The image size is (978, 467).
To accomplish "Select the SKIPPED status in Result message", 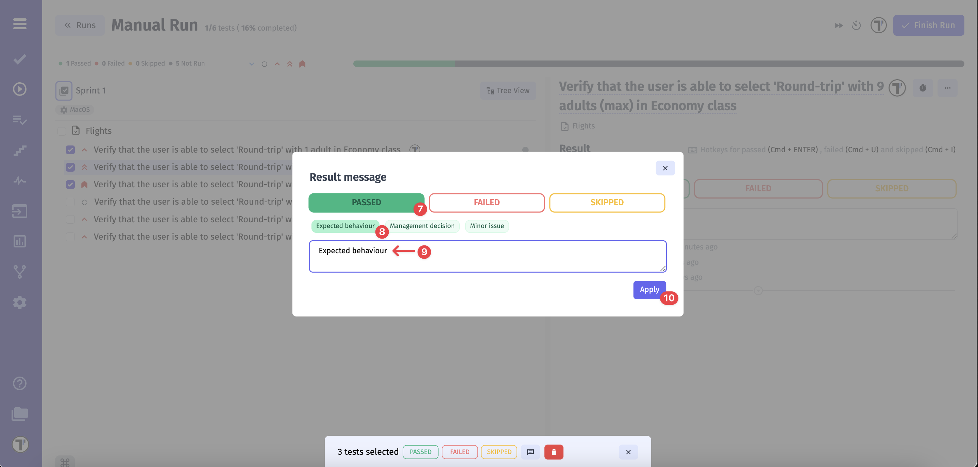I will tap(607, 202).
